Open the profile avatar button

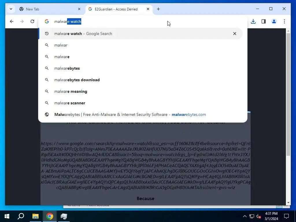274,21
